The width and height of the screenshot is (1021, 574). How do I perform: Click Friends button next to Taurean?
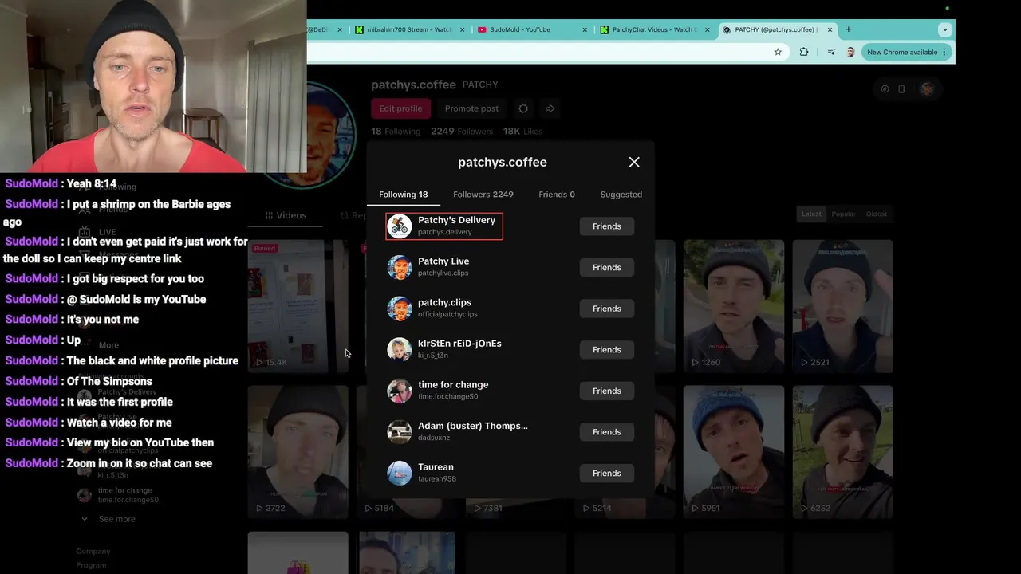(607, 474)
